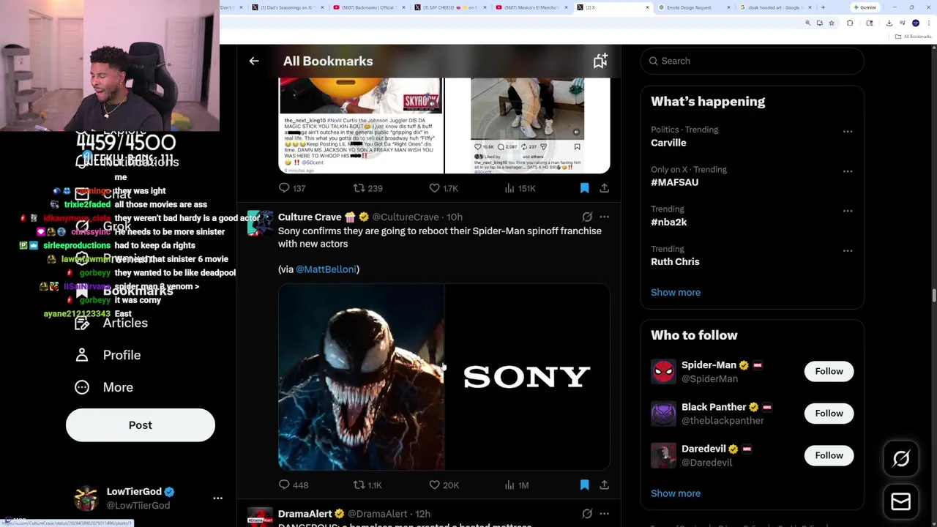The width and height of the screenshot is (937, 527).
Task: Open a new browser tab
Action: coord(823,7)
